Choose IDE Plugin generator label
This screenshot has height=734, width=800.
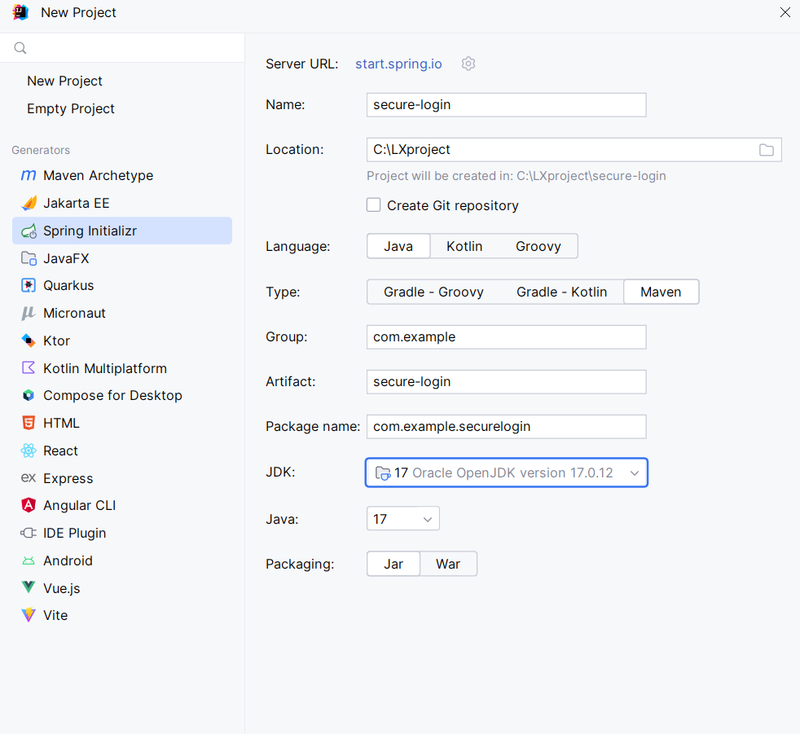(74, 533)
